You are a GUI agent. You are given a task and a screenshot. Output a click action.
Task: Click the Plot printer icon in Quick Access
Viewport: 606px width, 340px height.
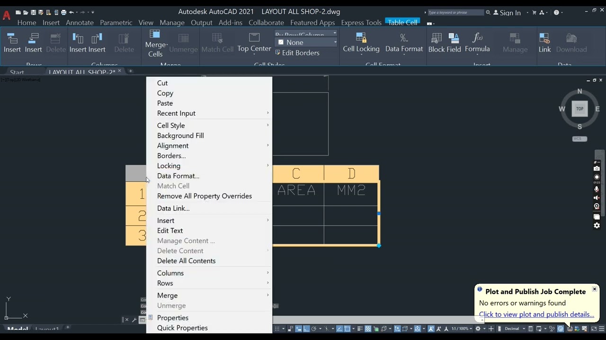pos(63,12)
